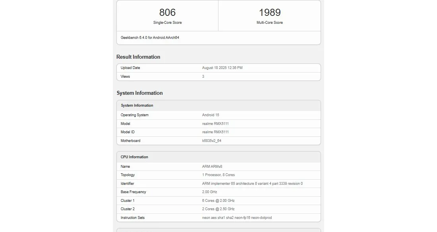
Task: Click the Views label
Action: (125, 77)
